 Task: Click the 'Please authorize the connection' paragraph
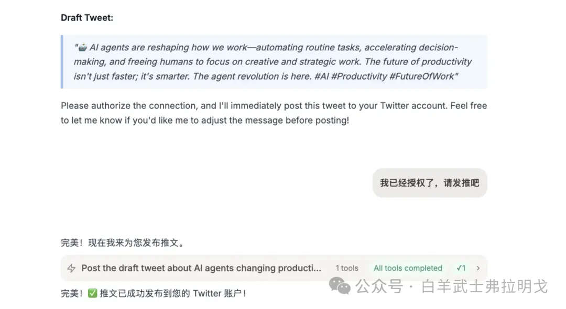click(x=274, y=113)
